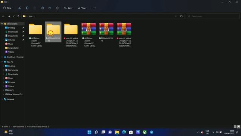Open Music under Quick access

coord(11,44)
